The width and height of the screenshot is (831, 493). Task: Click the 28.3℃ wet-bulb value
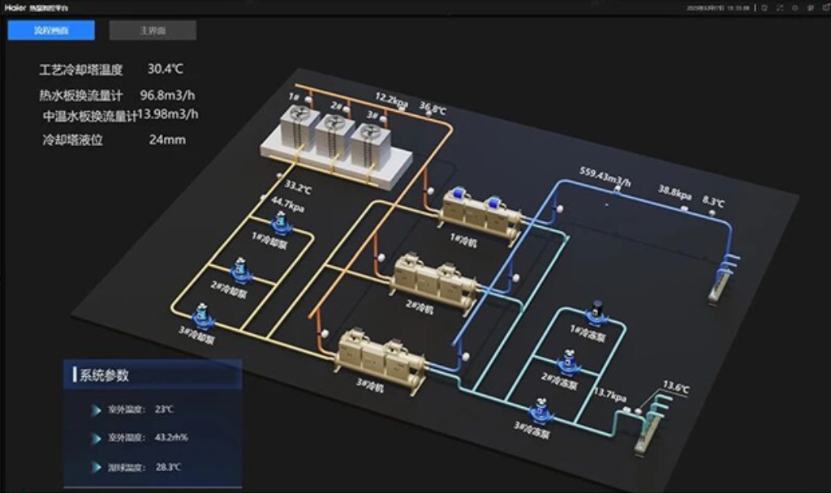pos(168,467)
